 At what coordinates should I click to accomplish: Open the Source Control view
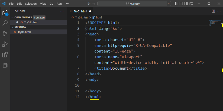tap(5, 34)
